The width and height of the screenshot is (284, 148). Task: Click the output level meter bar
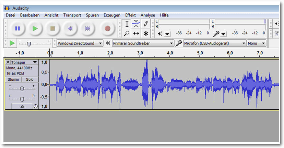184,24
